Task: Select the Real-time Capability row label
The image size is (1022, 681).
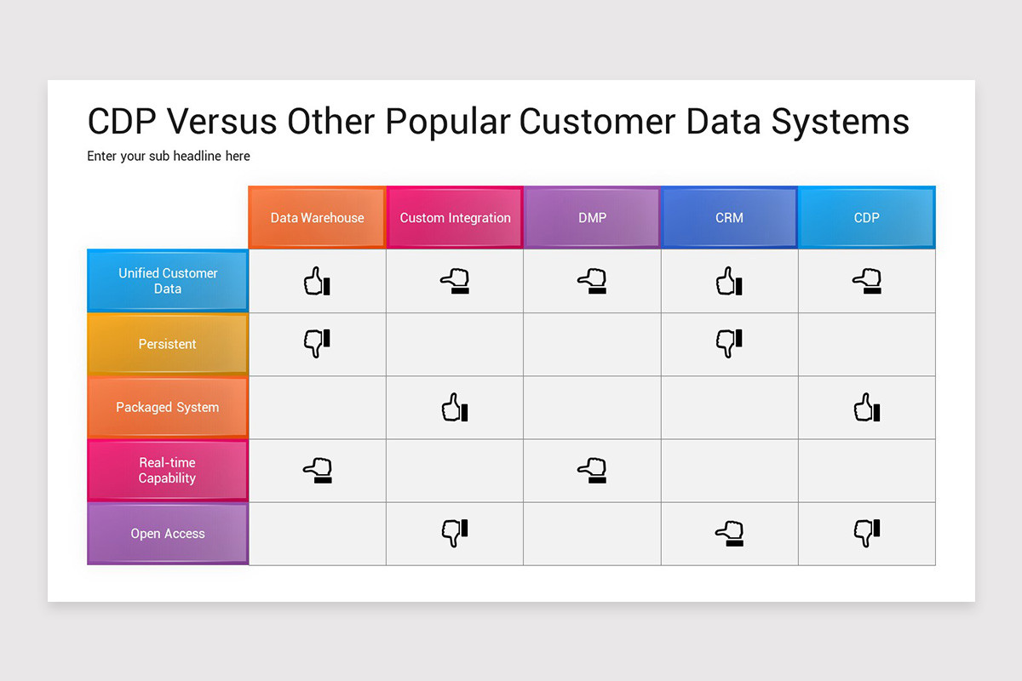Action: pyautogui.click(x=168, y=470)
